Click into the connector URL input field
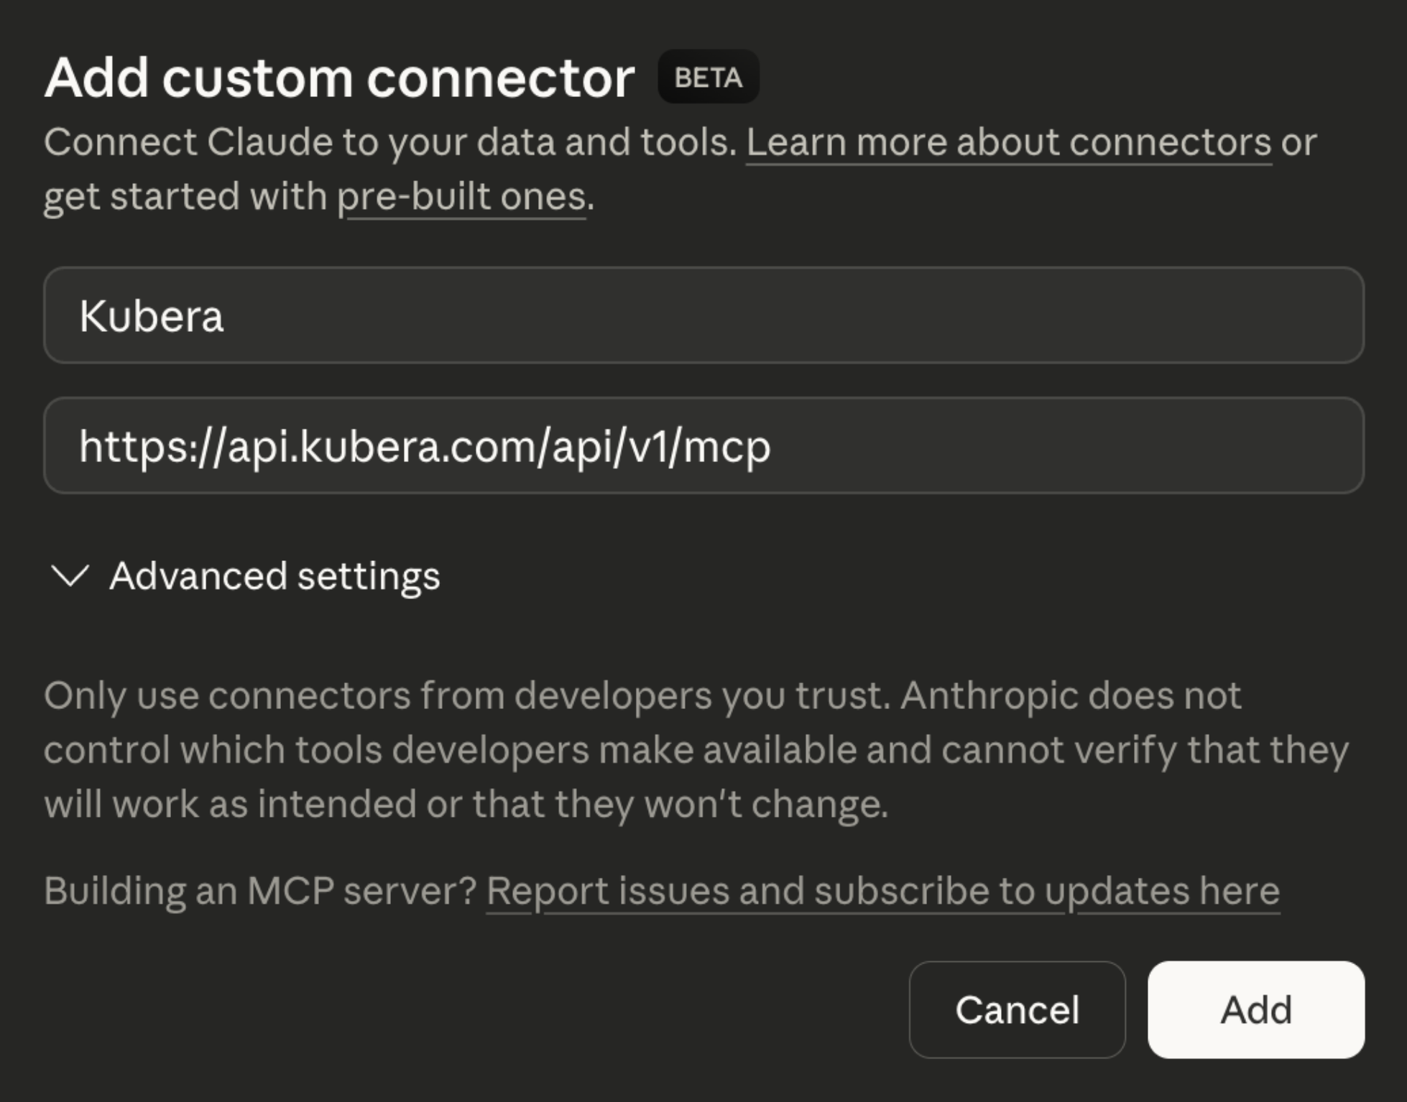The height and width of the screenshot is (1102, 1407). coord(1006,445)
